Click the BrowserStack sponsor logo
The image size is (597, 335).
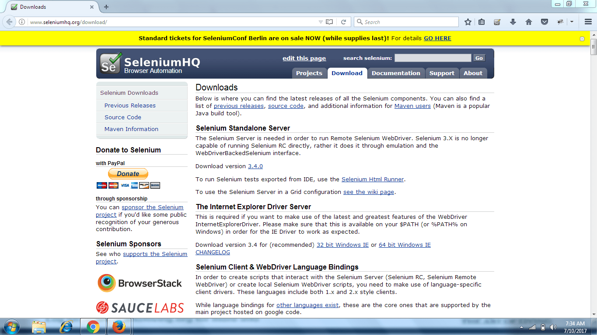tap(140, 283)
